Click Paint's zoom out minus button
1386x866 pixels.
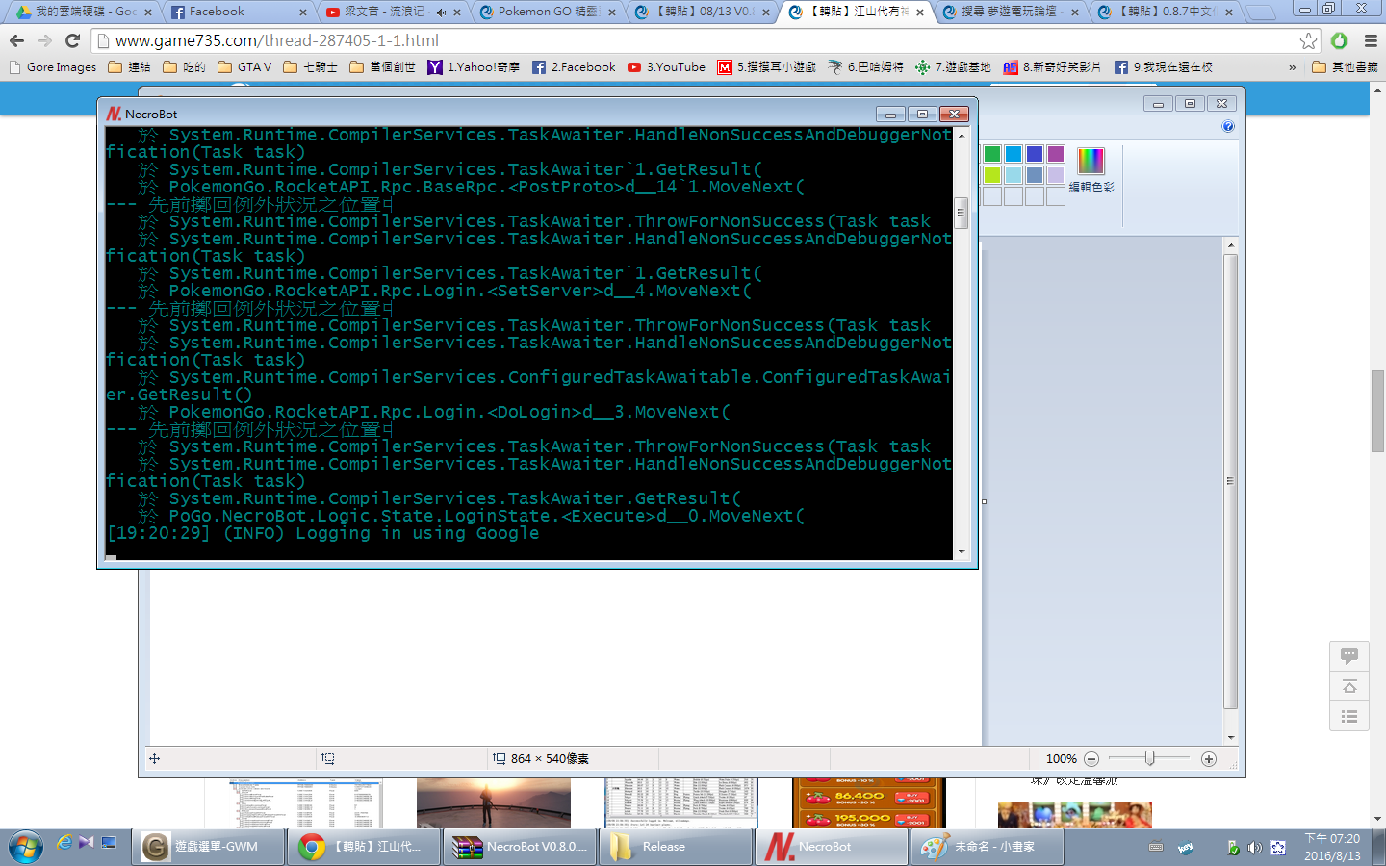[x=1091, y=759]
